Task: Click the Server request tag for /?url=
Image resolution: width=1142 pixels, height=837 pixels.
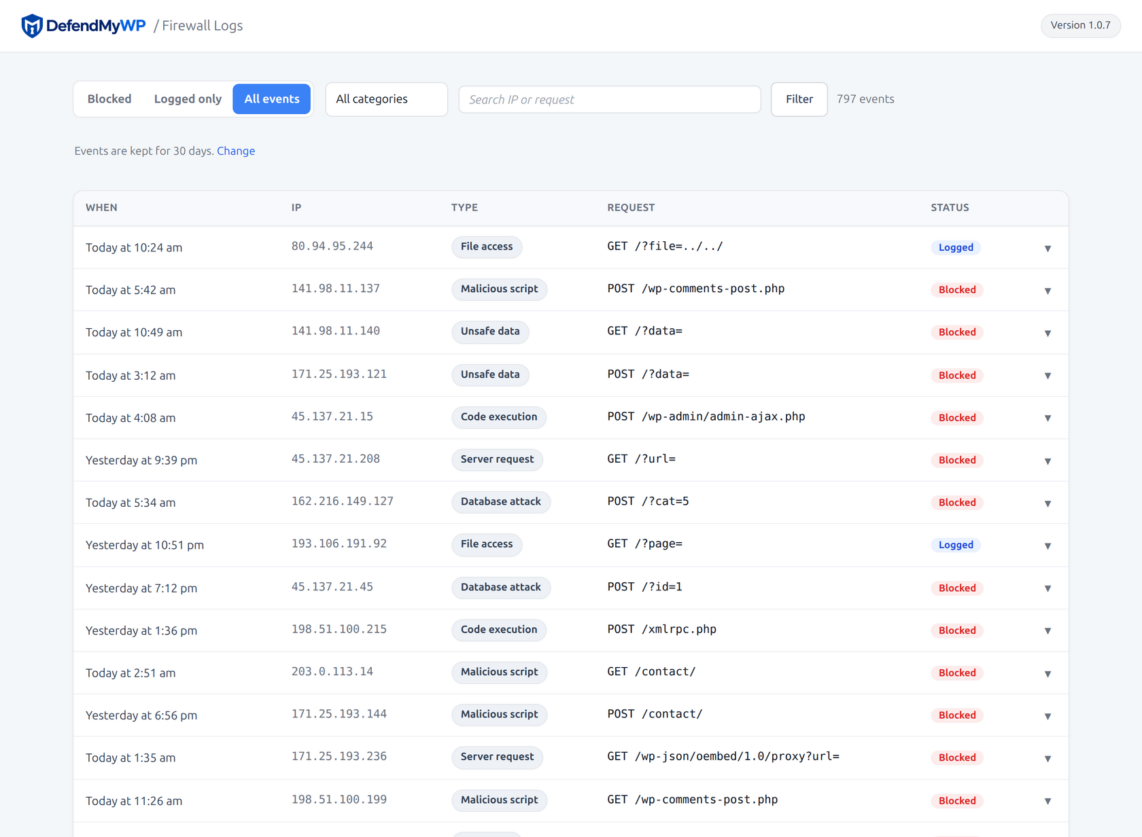Action: (x=497, y=459)
